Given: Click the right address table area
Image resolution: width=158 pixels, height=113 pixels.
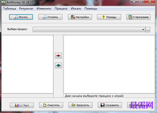Looking at the screenshot, I should pos(109,64).
